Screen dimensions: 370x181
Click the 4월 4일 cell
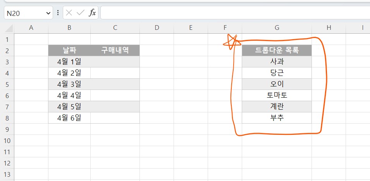[x=69, y=96]
